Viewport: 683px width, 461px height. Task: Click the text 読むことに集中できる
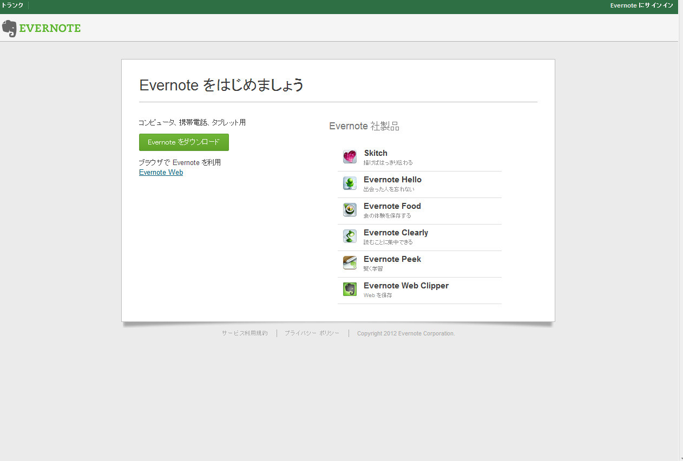click(x=388, y=242)
